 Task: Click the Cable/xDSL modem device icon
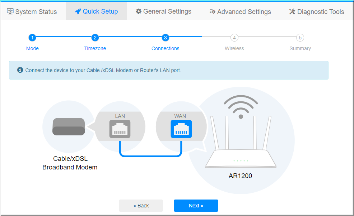pos(69,127)
